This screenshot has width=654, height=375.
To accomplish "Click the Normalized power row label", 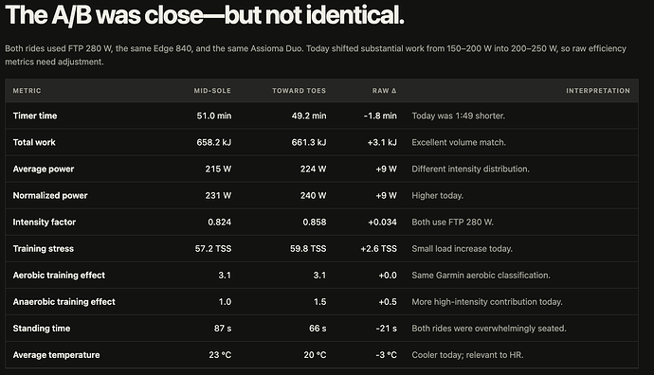I will [50, 196].
